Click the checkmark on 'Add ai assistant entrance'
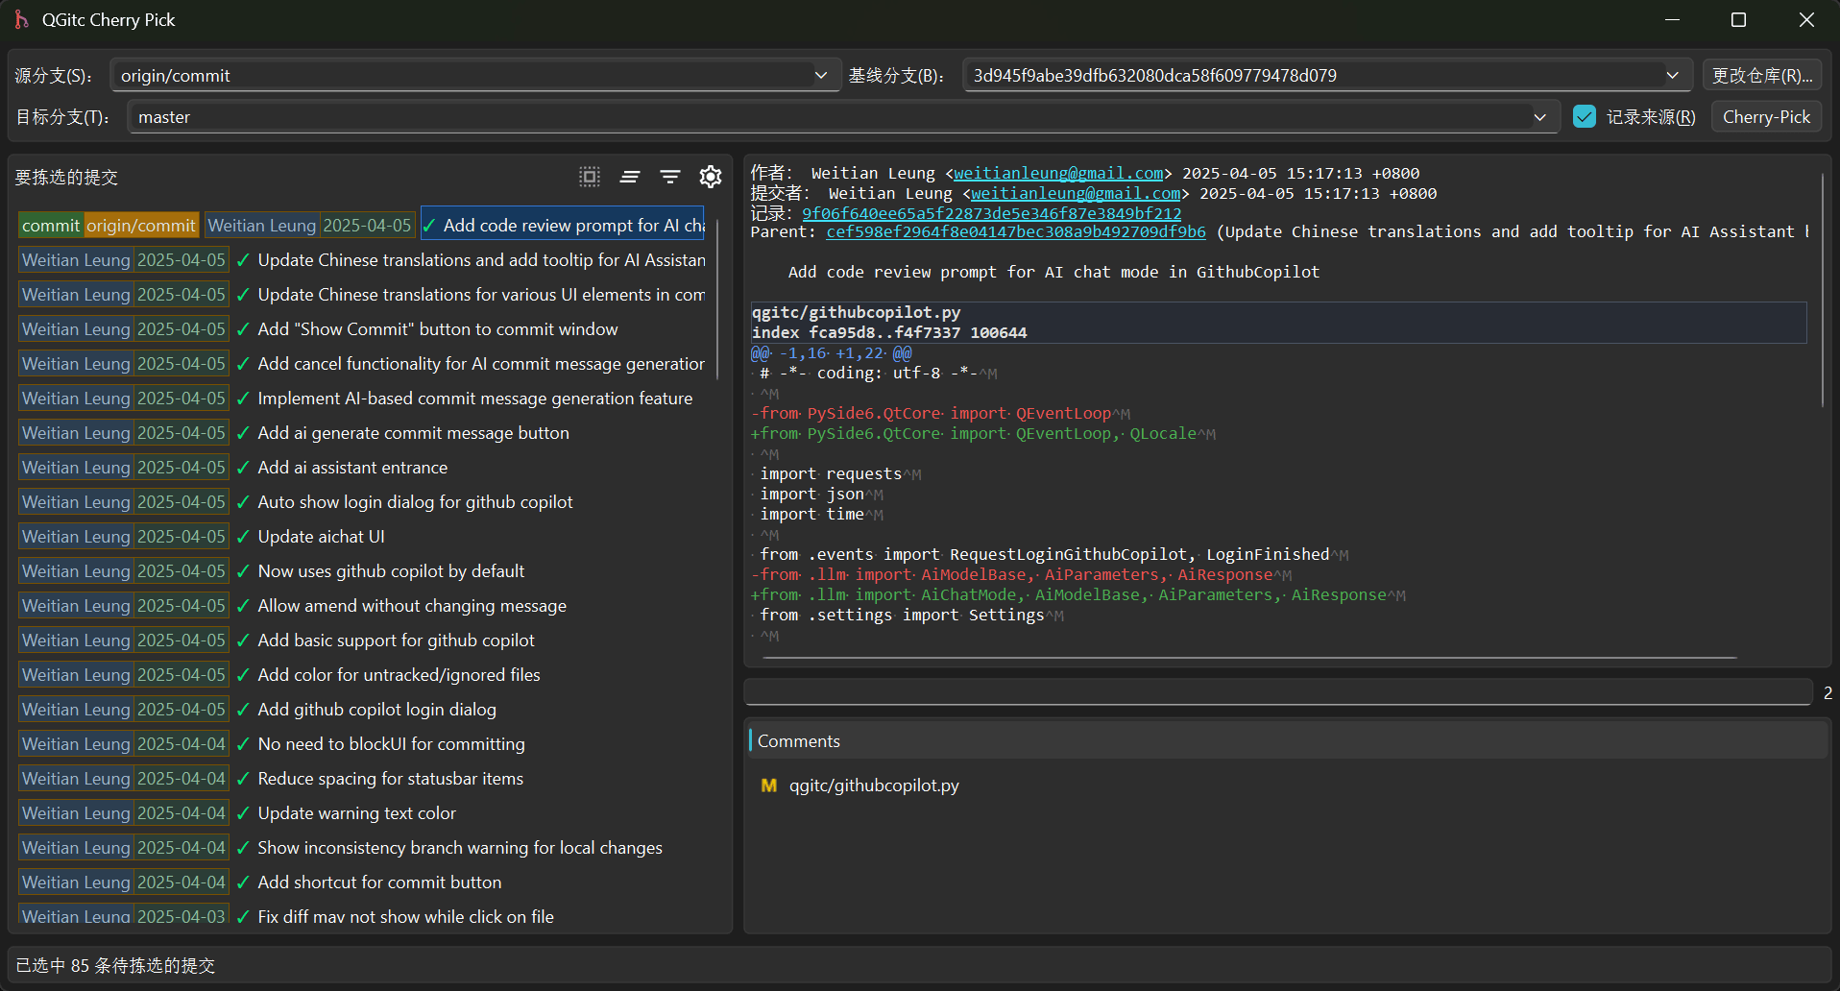This screenshot has height=991, width=1840. click(243, 468)
